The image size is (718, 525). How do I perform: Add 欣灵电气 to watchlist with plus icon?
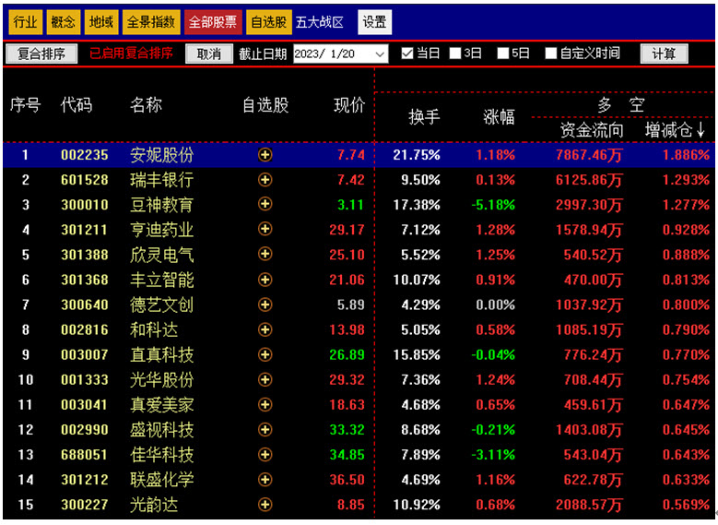[265, 255]
